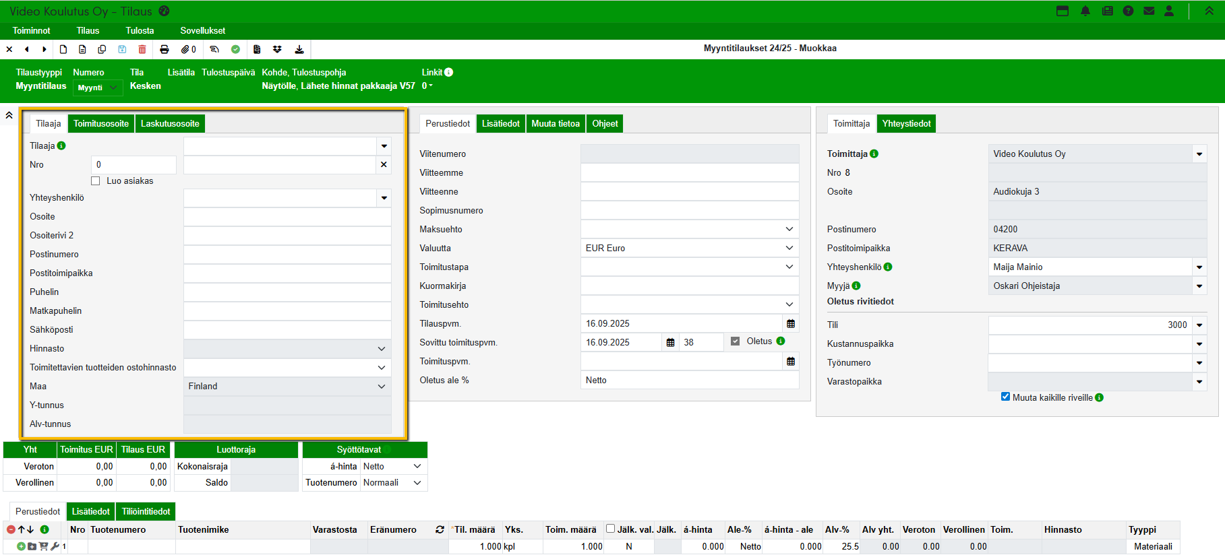Open the Sovellukset menu

pos(202,31)
